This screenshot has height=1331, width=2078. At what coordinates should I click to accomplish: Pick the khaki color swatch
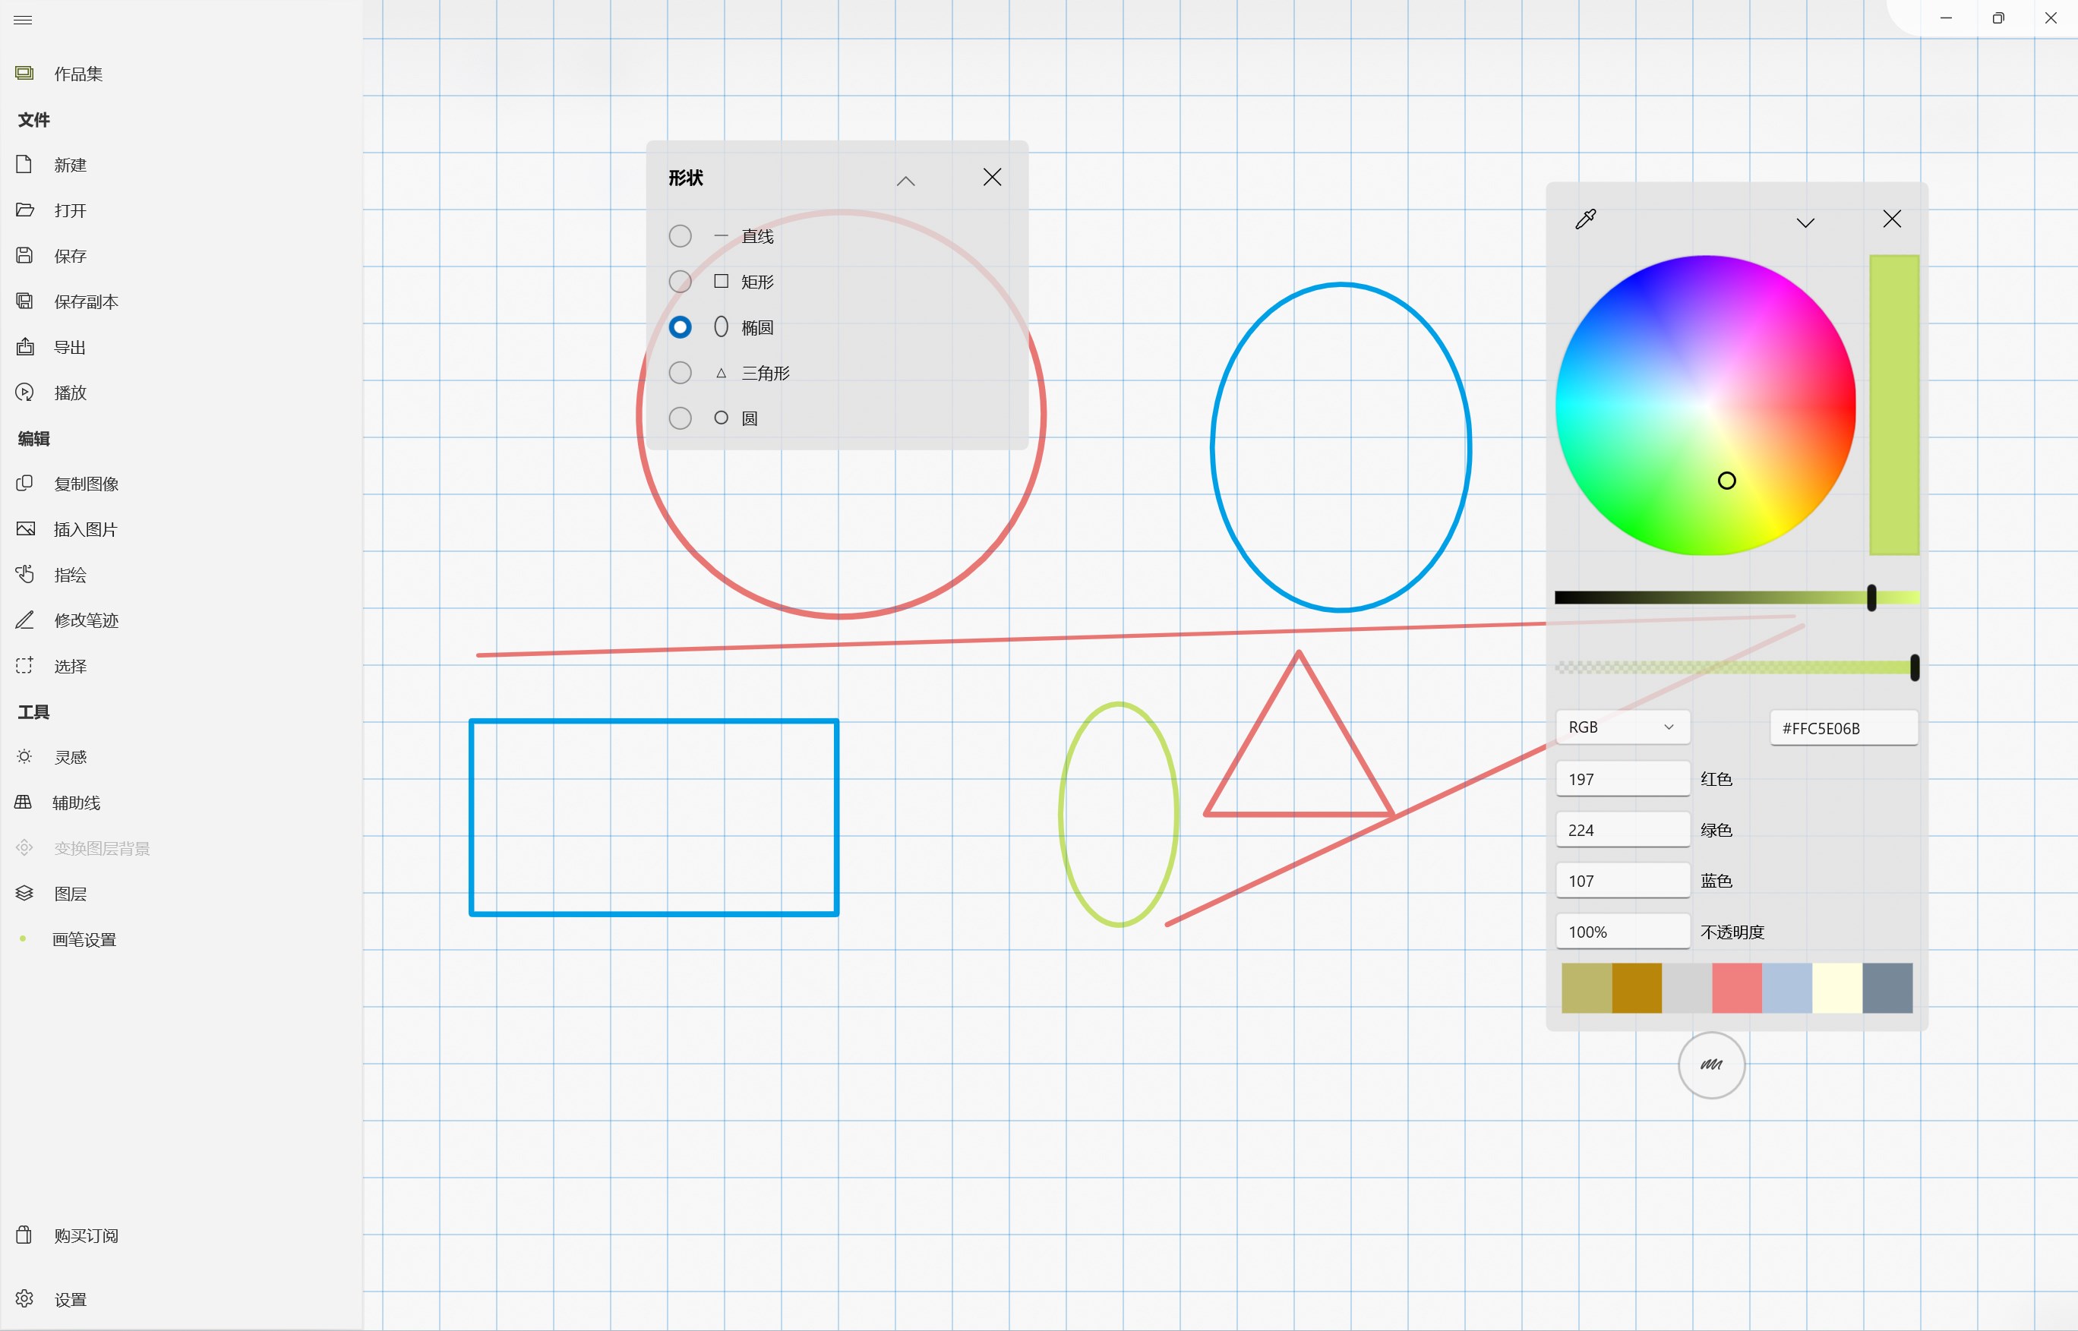pos(1586,988)
